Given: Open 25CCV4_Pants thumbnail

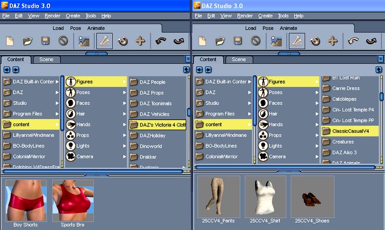Looking at the screenshot, I should tap(218, 196).
